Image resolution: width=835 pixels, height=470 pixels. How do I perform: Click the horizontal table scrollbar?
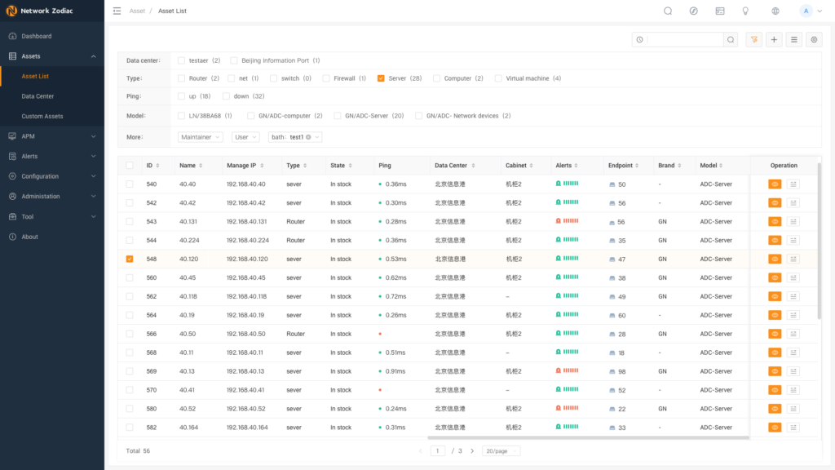[588, 438]
